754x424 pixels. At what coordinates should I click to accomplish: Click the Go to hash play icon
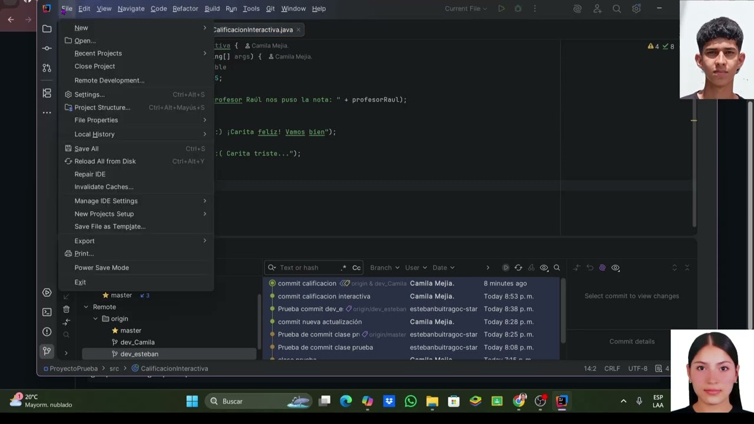coord(505,267)
